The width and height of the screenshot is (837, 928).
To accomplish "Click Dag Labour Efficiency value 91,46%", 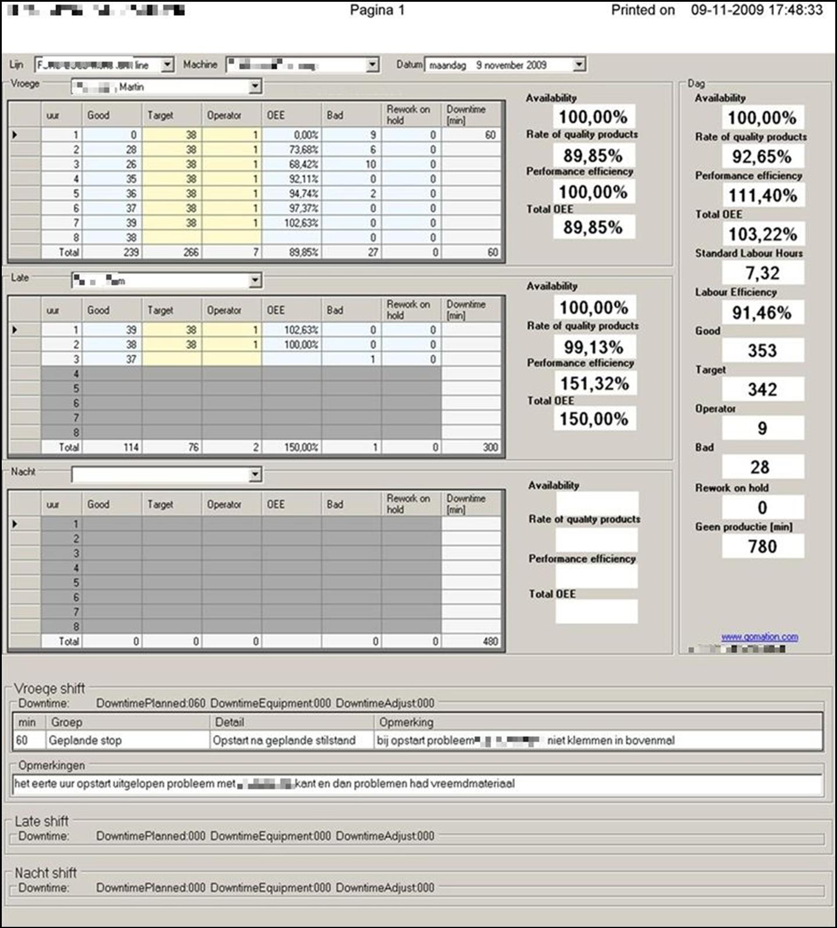I will [763, 313].
